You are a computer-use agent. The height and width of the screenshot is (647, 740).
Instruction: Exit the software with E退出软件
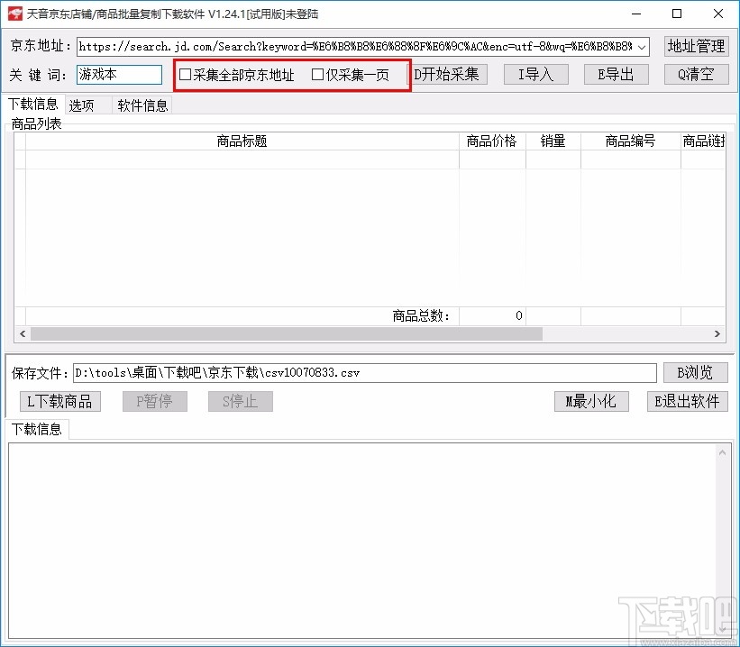[x=687, y=401]
